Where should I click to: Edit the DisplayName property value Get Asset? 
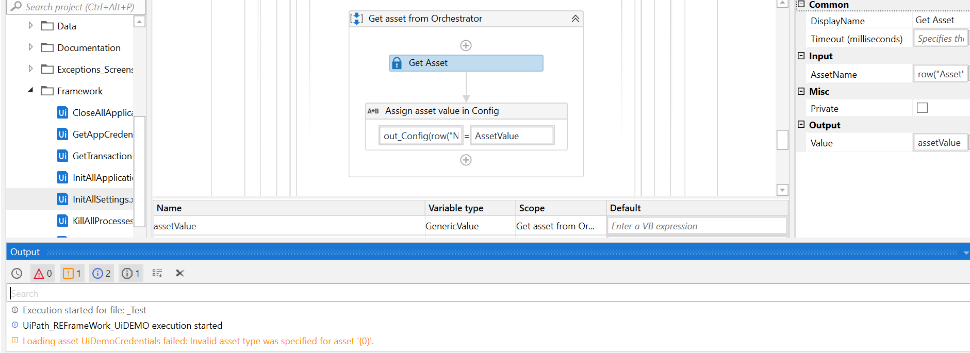click(941, 20)
